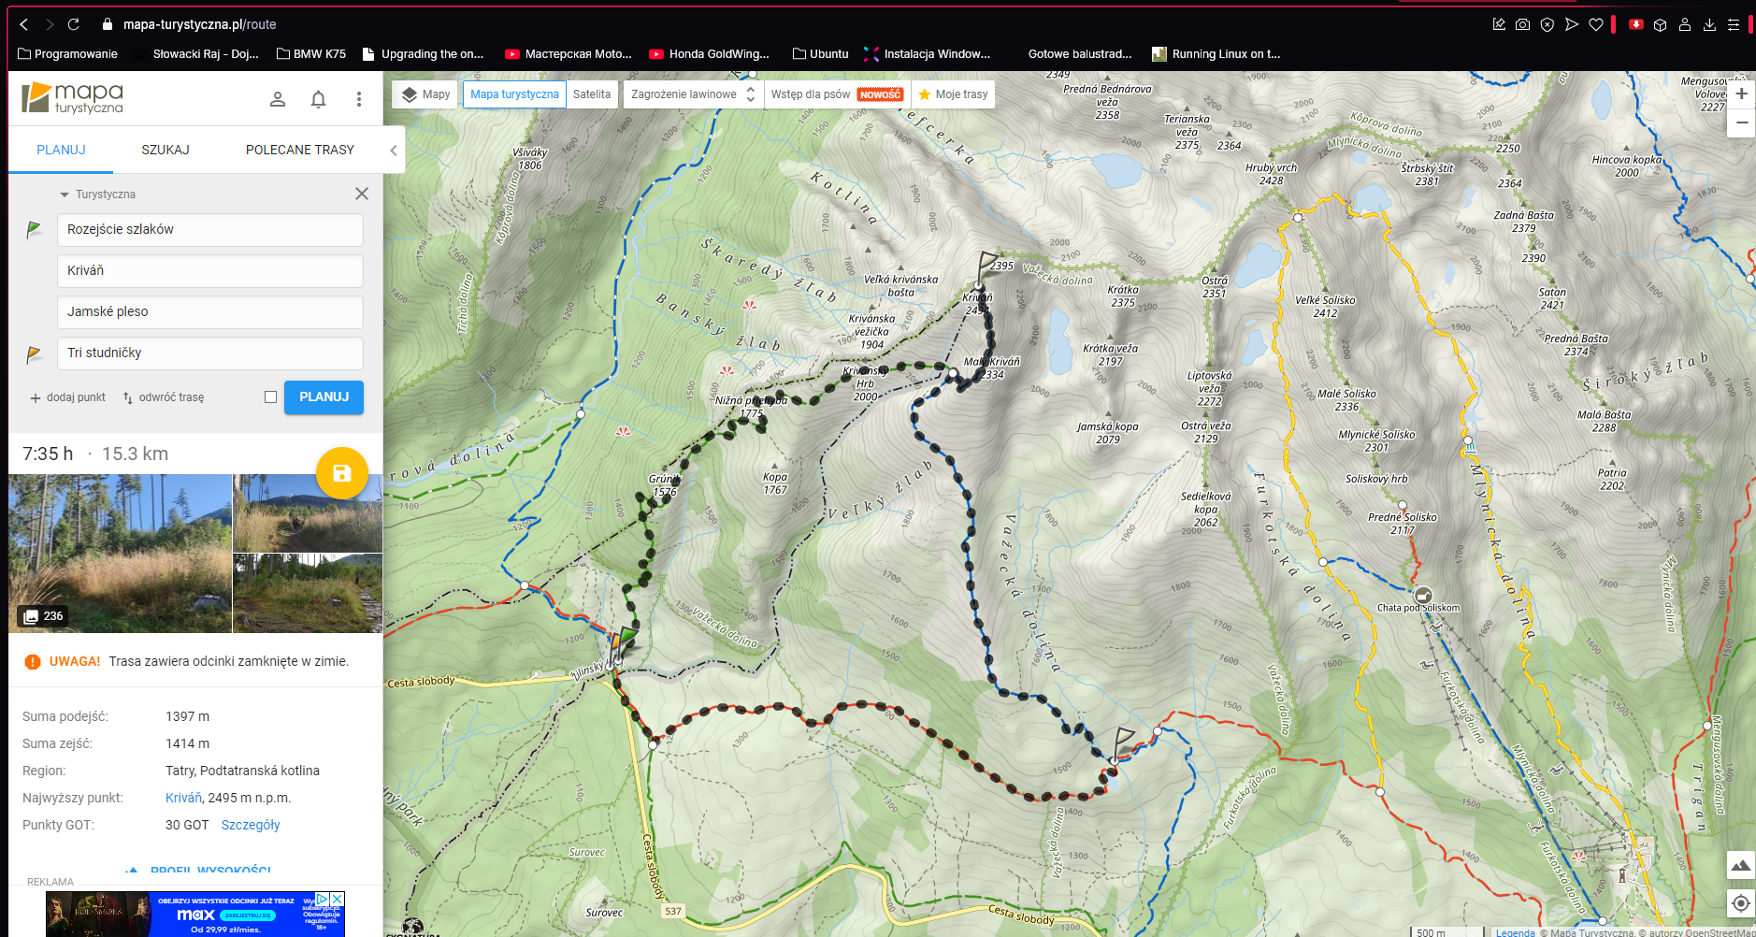Open notifications bell icon
Image resolution: width=1756 pixels, height=937 pixels.
[318, 99]
